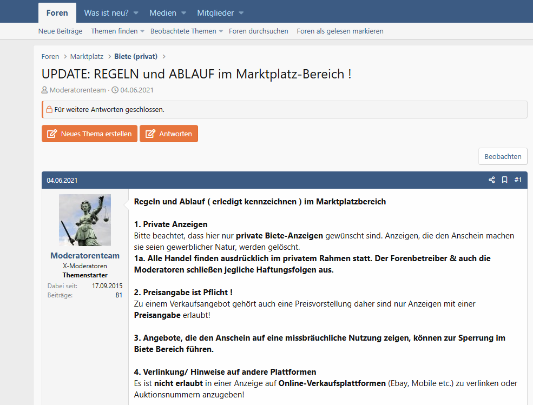Screen dimensions: 533x405
Task: Click the clock icon beside thread date
Action: (x=115, y=90)
